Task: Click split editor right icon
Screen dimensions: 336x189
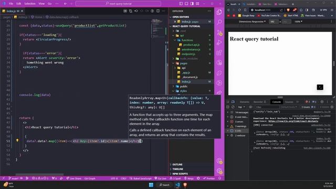Action: tap(158, 11)
